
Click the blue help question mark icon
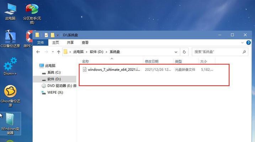[248, 43]
